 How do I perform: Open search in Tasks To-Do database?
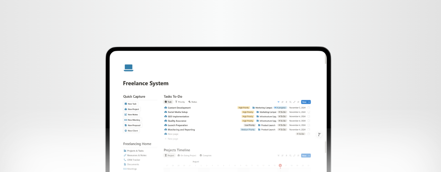(x=290, y=102)
